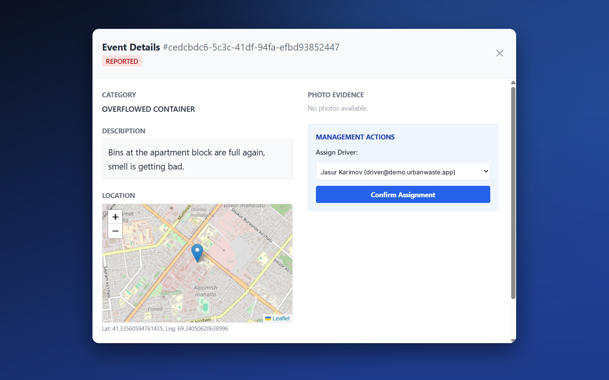Click the MANAGEMENT ACTIONS heading

pyautogui.click(x=355, y=137)
